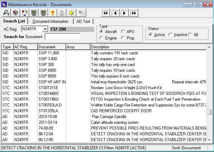Image resolution: width=214 pixels, height=152 pixels.
Task: Click 'Nordam Low Gross Weight (LGW) Hush Kit' description
Action: 126,88
